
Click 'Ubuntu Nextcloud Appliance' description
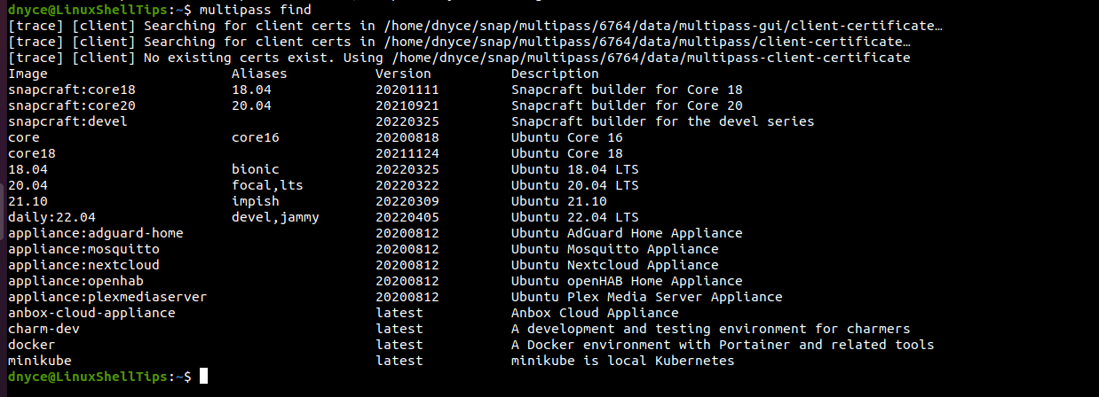614,265
